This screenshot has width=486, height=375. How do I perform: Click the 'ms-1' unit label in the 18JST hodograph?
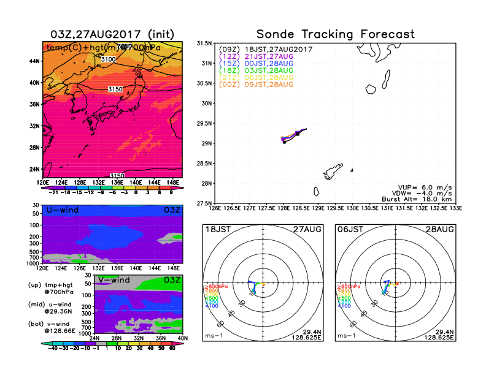tap(214, 336)
